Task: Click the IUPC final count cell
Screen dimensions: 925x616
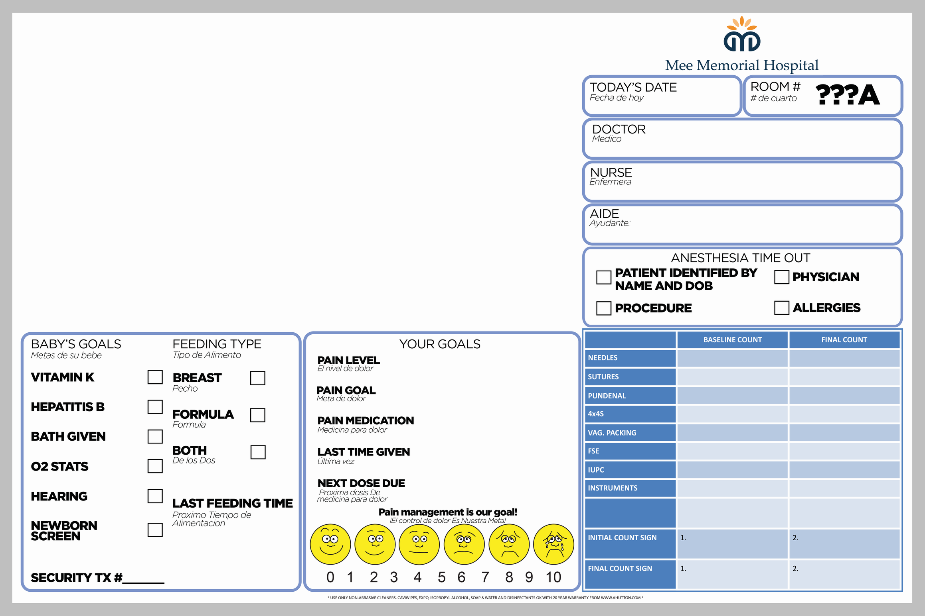Action: pos(844,470)
